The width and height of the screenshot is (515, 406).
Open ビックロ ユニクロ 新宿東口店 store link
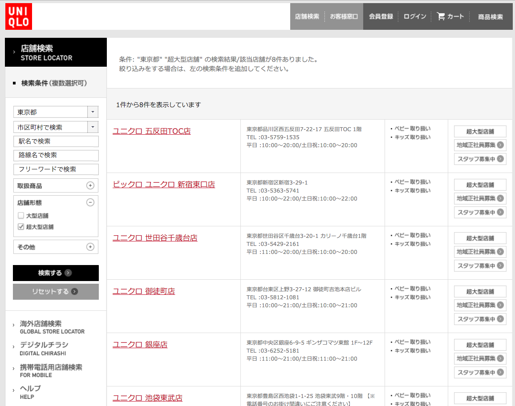164,185
